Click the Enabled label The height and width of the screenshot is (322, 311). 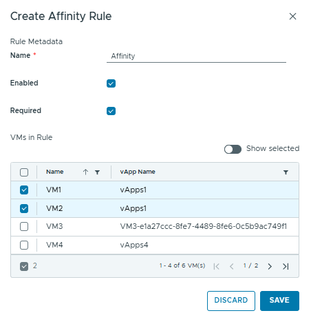pos(24,83)
